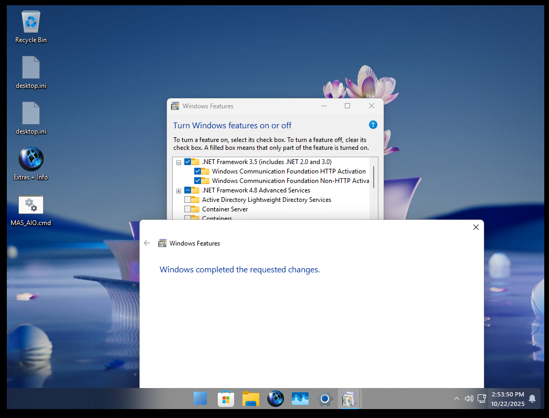The image size is (549, 418).
Task: Click the Windows Features icon in the completion dialog
Action: (163, 243)
